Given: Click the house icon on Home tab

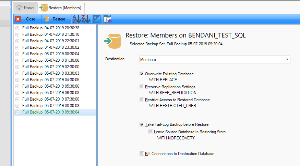Looking at the screenshot, I should coord(20,7).
